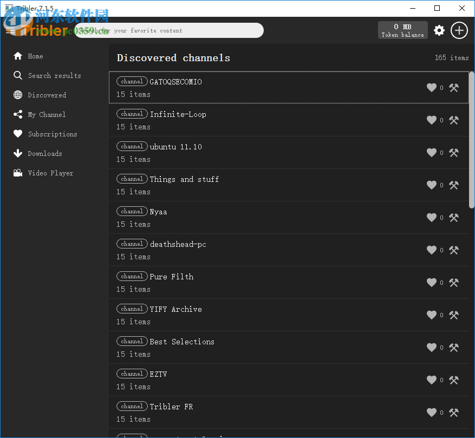This screenshot has width=475, height=438.
Task: Click the channel list scrollbar handle
Action: (x=471, y=140)
